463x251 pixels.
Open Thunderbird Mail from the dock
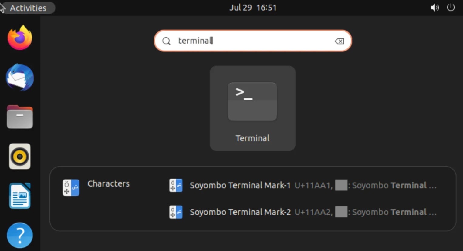click(x=20, y=78)
